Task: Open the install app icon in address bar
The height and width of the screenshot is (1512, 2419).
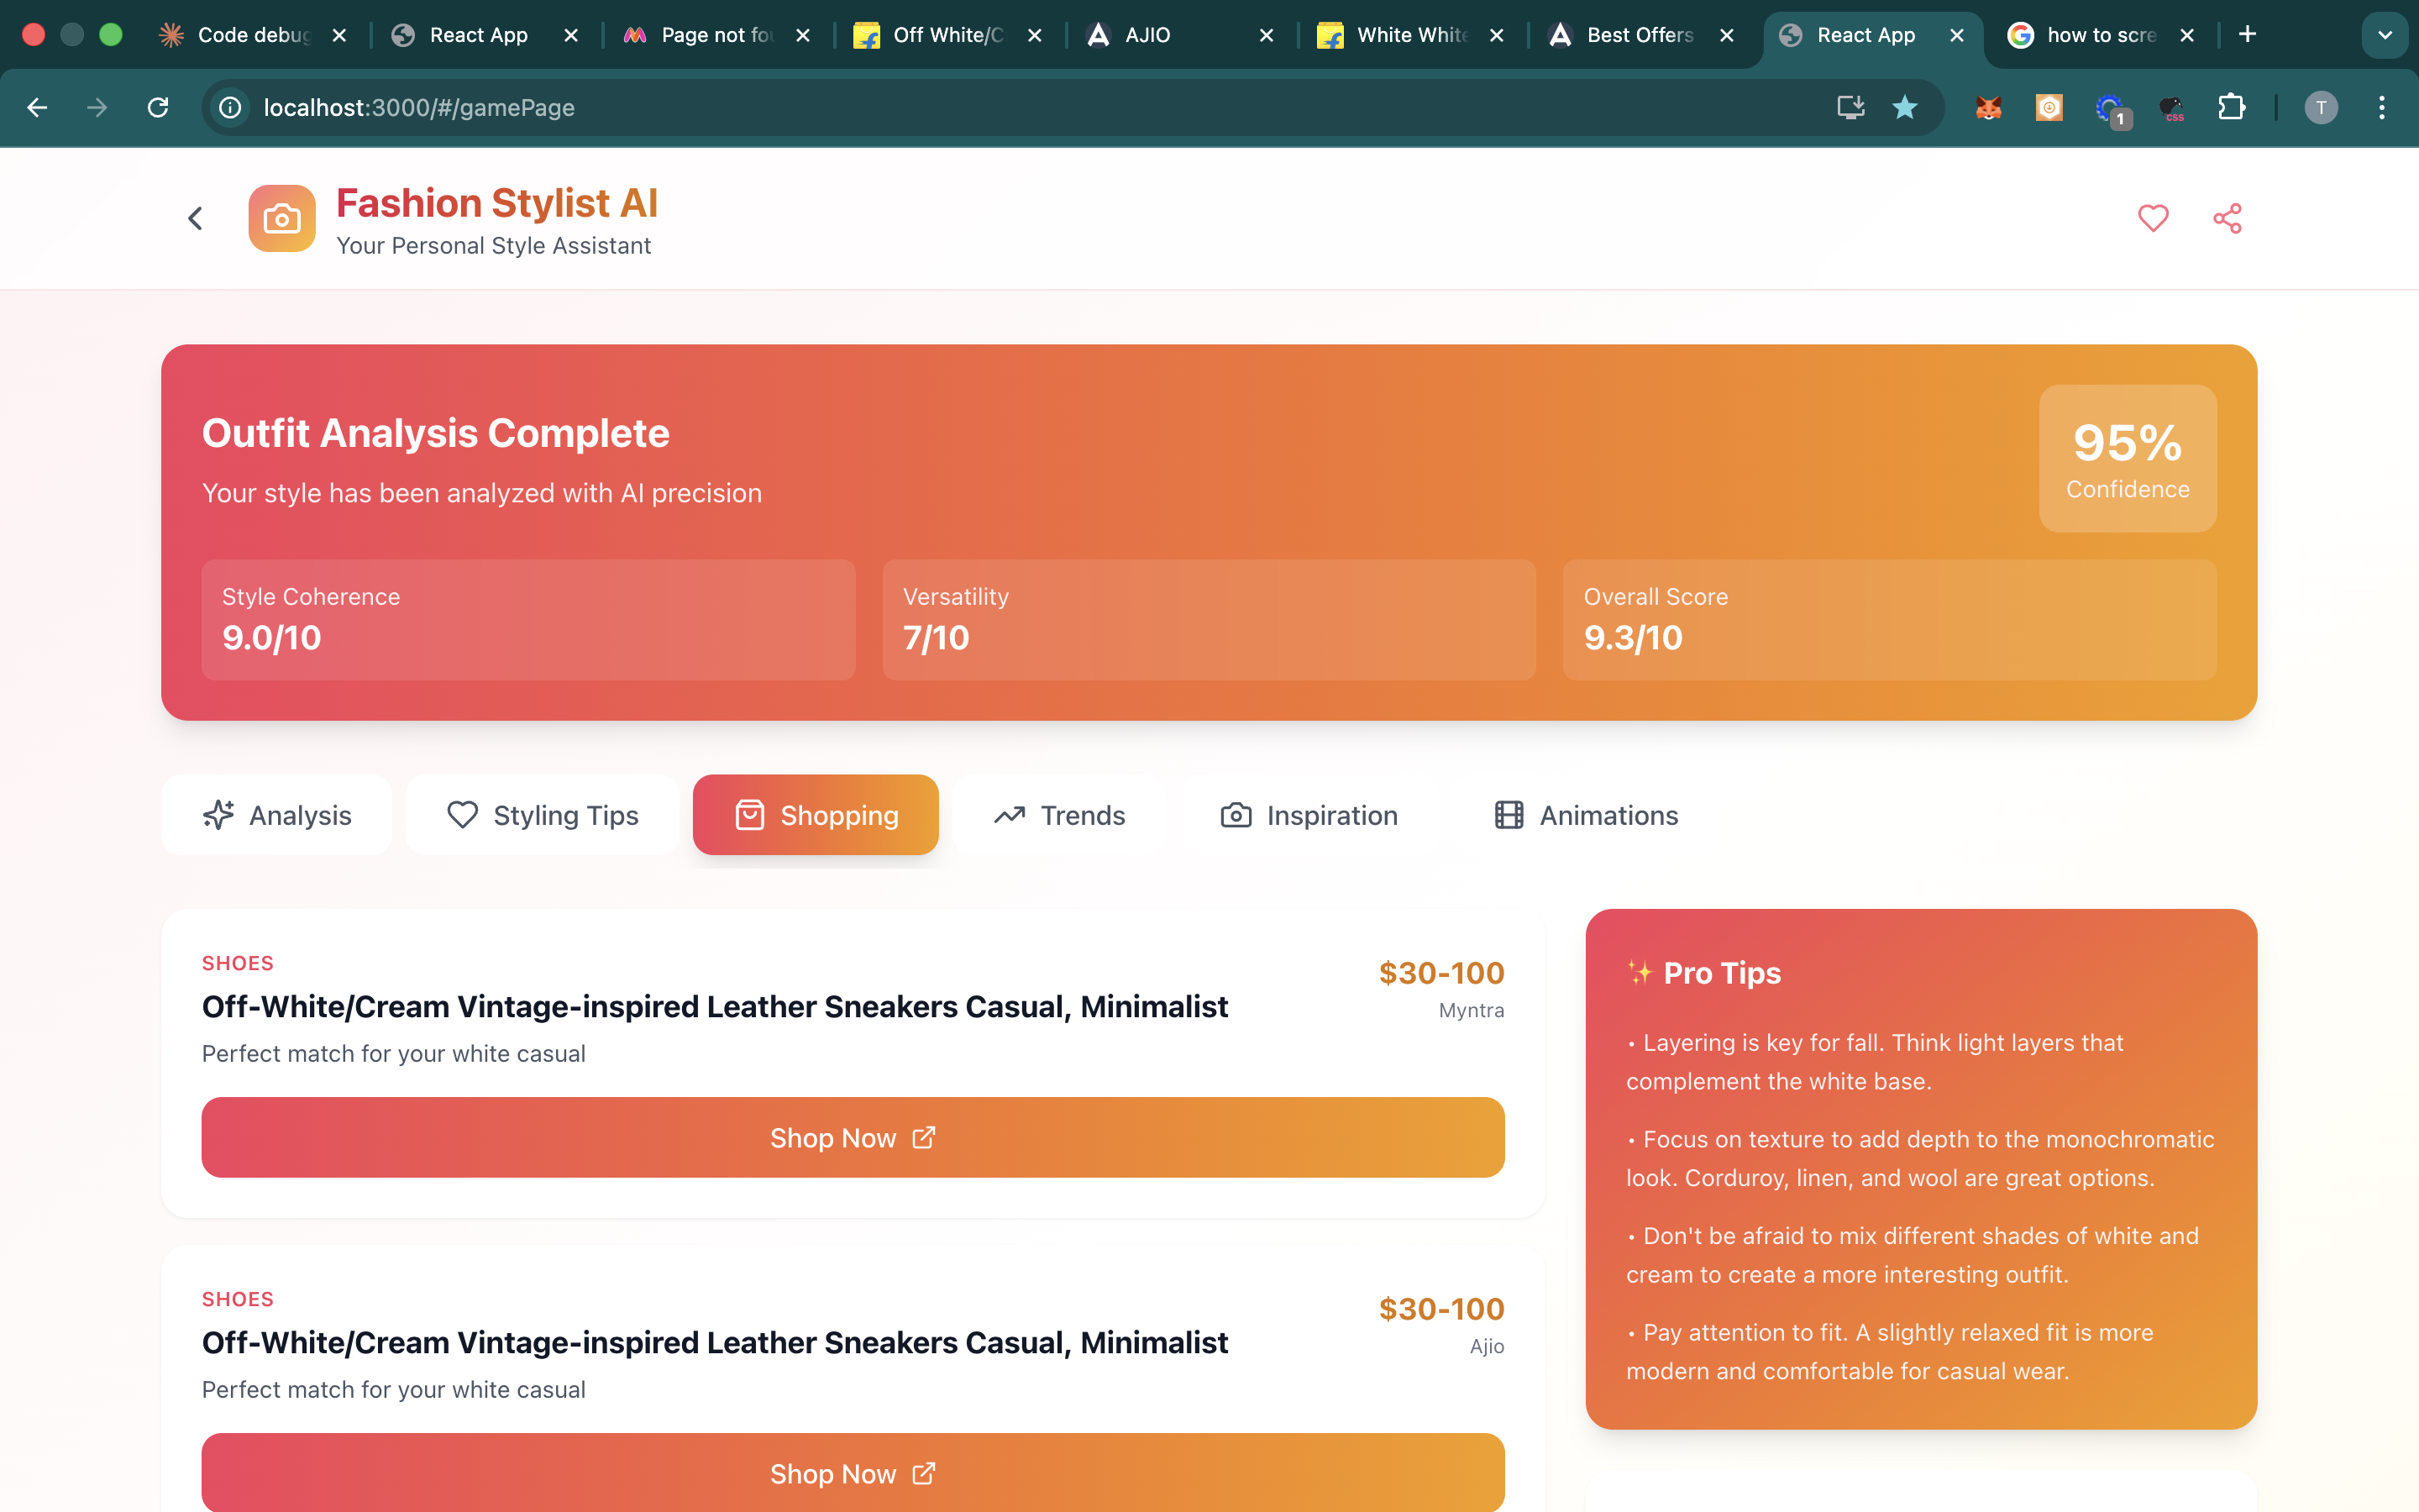Action: (1850, 107)
